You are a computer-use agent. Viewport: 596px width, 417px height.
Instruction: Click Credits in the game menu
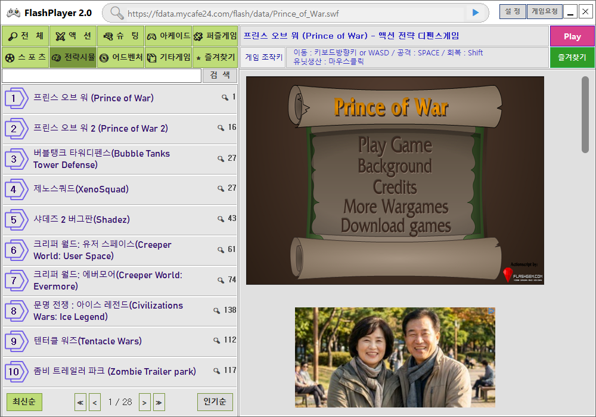pyautogui.click(x=395, y=187)
